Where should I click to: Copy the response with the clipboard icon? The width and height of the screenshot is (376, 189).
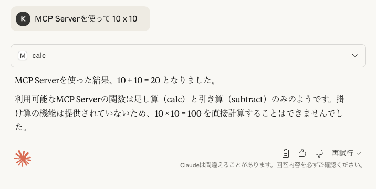(x=285, y=153)
